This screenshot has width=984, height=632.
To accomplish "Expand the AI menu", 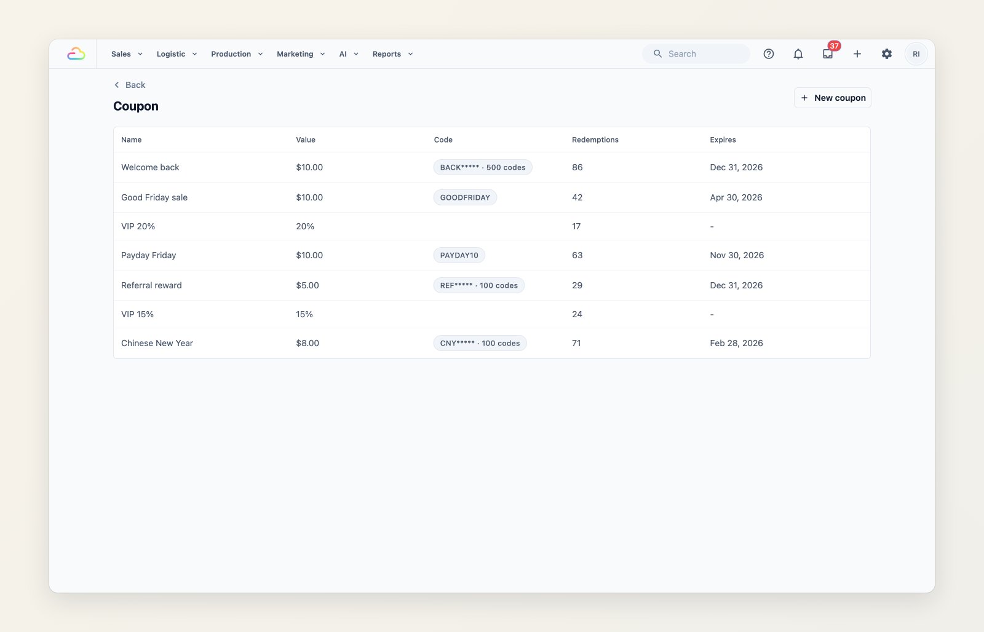I will pyautogui.click(x=349, y=54).
